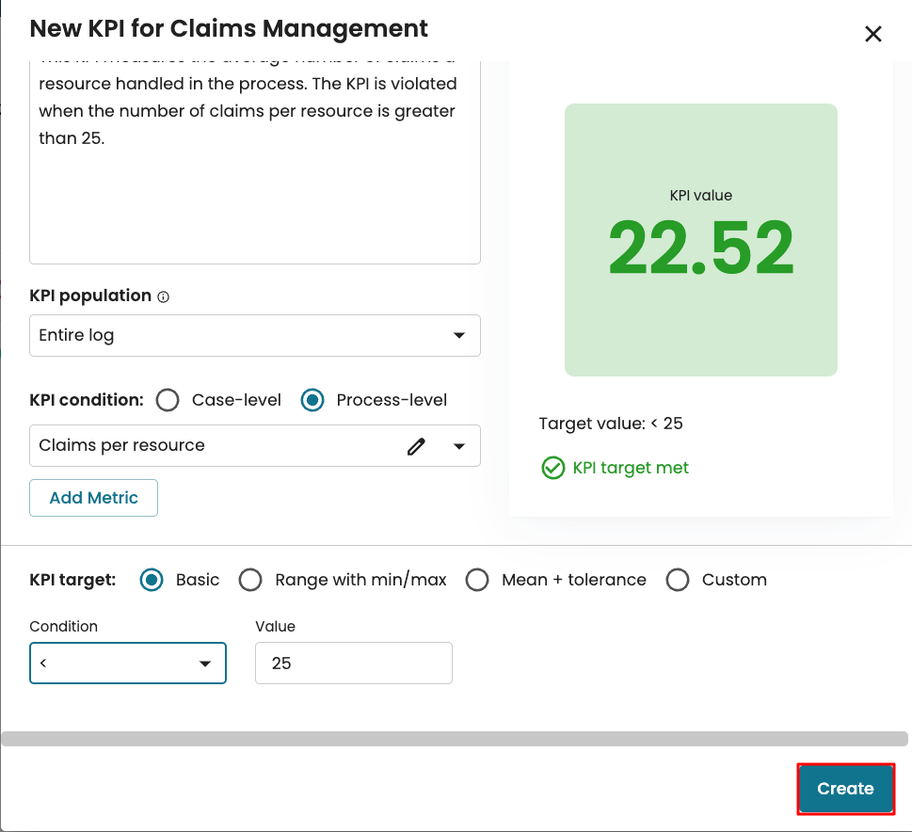Expand the Claims per resource dropdown arrow

pos(459,446)
